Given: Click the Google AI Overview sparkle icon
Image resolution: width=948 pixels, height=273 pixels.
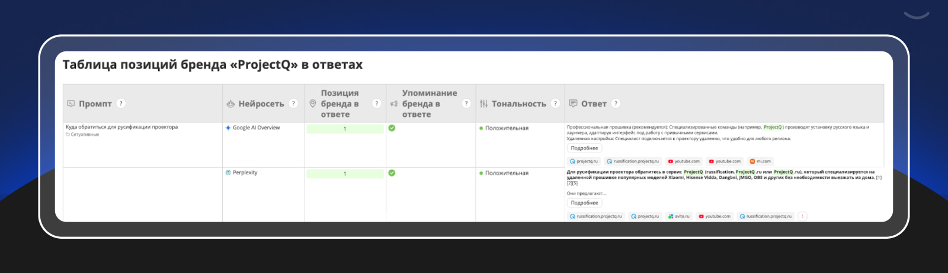Looking at the screenshot, I should coord(228,128).
